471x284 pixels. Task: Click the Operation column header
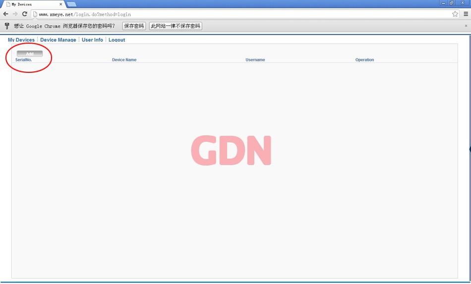364,60
